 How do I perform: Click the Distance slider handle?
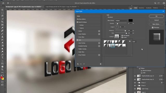[x=125, y=31]
